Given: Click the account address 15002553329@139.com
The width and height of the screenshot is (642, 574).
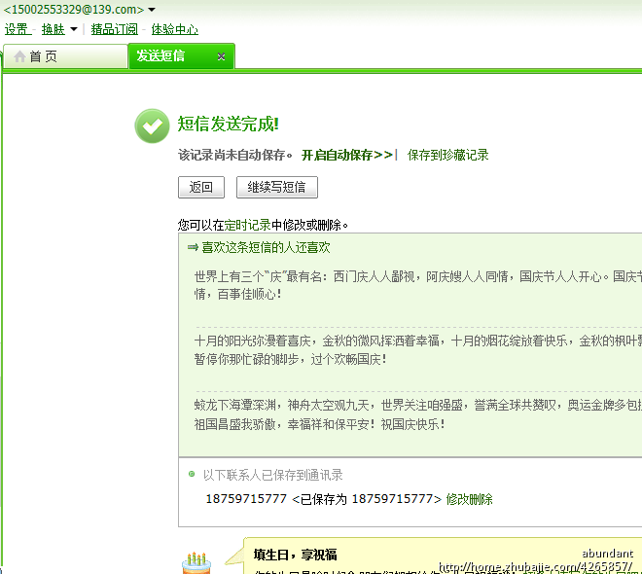Looking at the screenshot, I should [74, 10].
